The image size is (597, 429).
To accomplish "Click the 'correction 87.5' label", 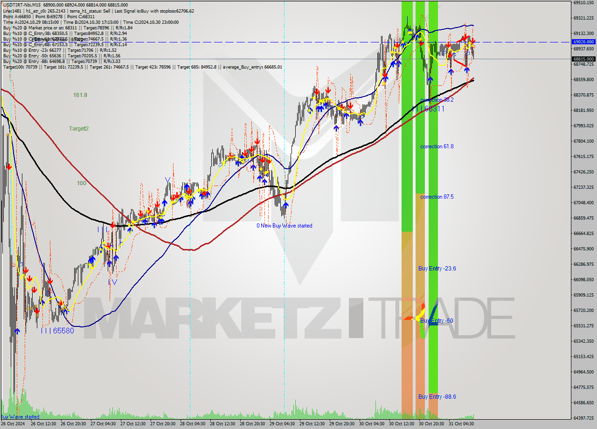I will [437, 197].
